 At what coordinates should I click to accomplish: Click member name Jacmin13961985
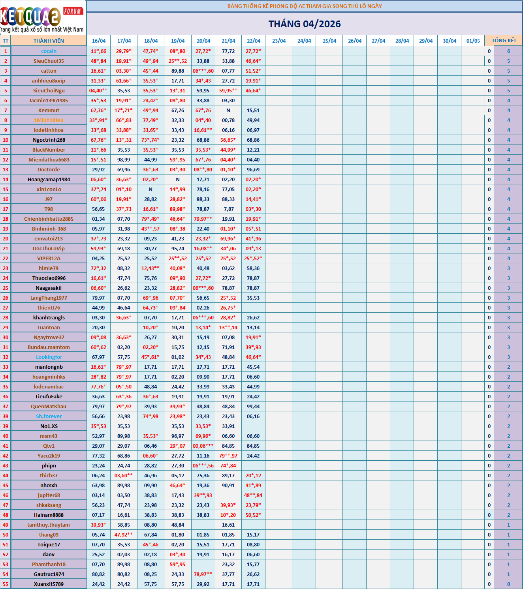point(49,100)
